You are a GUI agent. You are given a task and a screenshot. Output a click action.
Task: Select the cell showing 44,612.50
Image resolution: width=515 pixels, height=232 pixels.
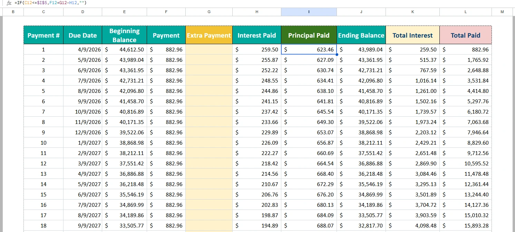click(x=124, y=49)
